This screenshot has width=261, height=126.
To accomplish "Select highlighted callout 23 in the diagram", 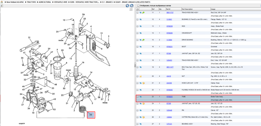I will (91, 115).
